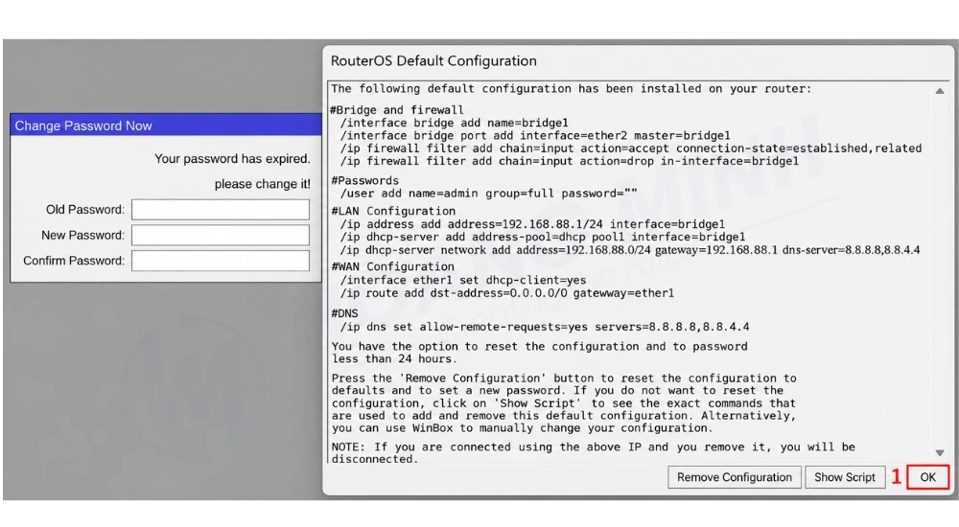Viewport: 959px width, 527px height.
Task: Click the 'dhcp-server add address-pool=dhcp' line
Action: pyautogui.click(x=543, y=237)
